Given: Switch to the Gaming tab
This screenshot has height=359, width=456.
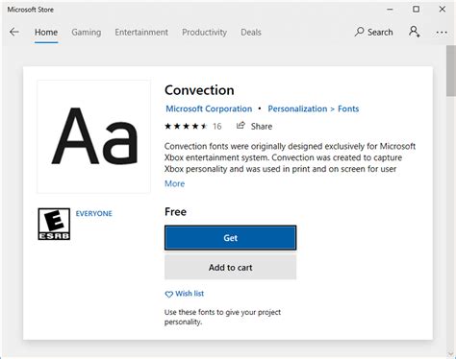Looking at the screenshot, I should [87, 33].
